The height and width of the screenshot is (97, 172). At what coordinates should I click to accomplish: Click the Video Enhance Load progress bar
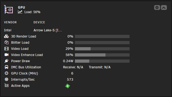click(102, 55)
